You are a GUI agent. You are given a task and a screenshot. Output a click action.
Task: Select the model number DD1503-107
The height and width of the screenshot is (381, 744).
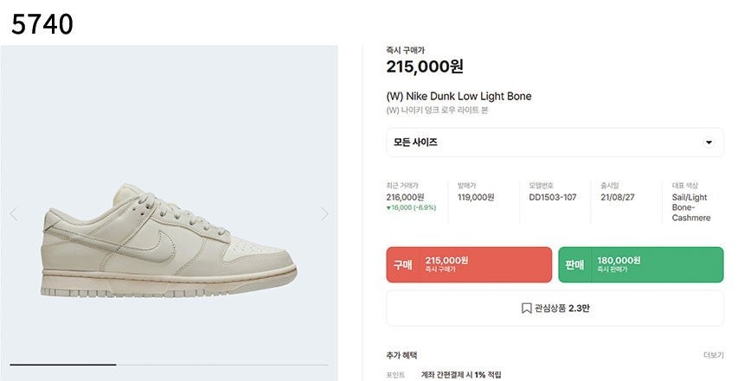[x=553, y=197]
